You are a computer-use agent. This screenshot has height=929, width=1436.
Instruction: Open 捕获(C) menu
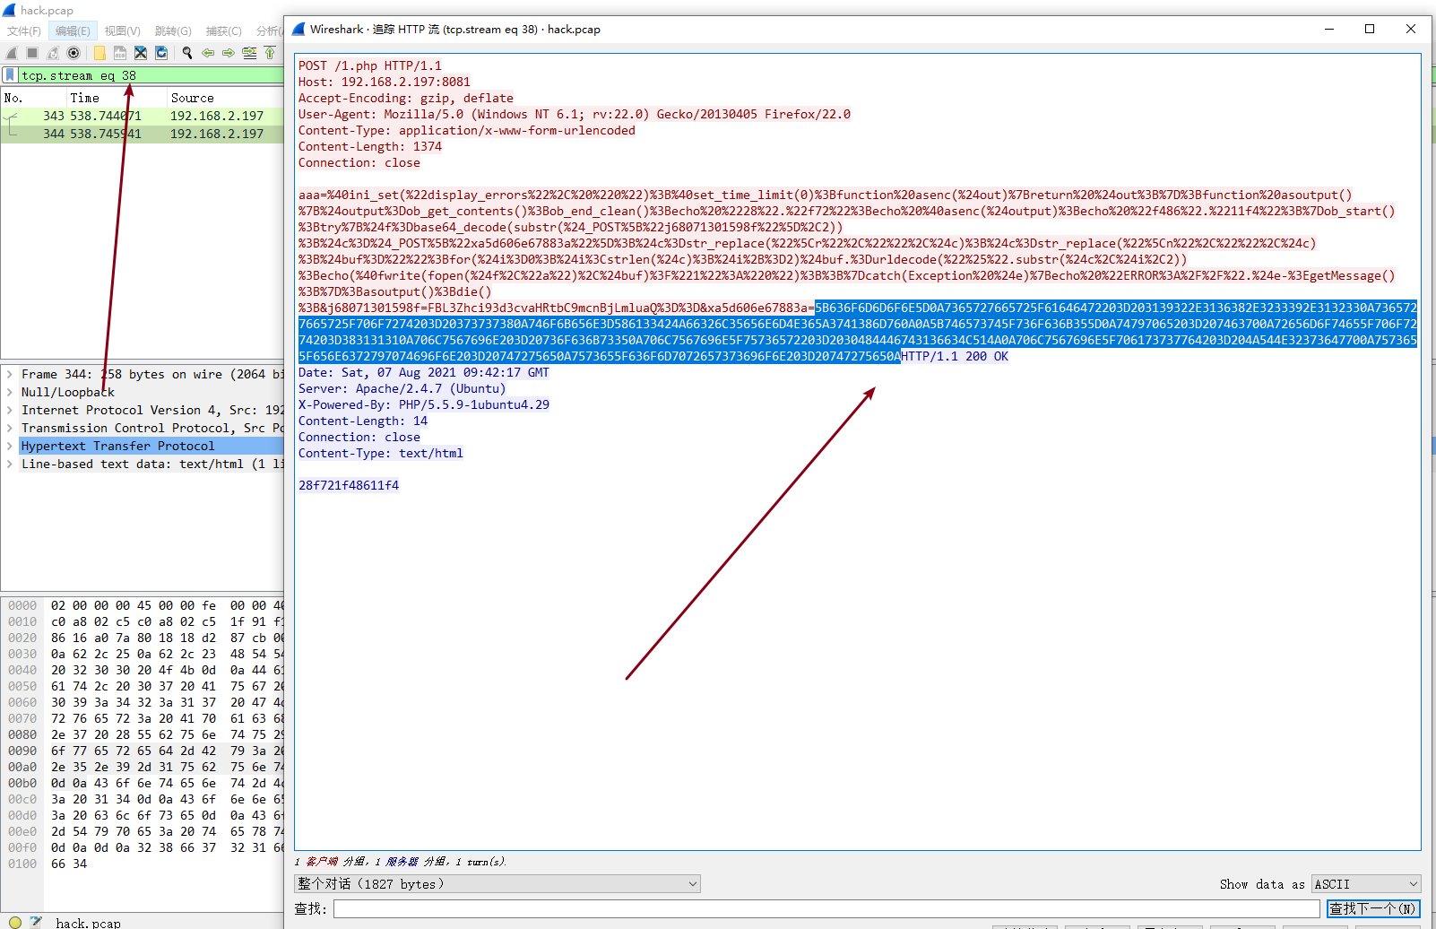(x=223, y=30)
